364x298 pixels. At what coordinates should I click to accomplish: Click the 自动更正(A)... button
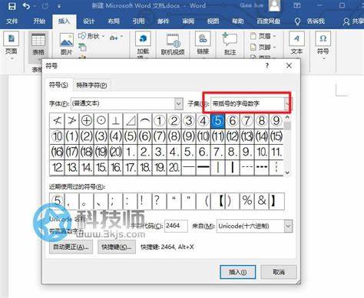71,247
